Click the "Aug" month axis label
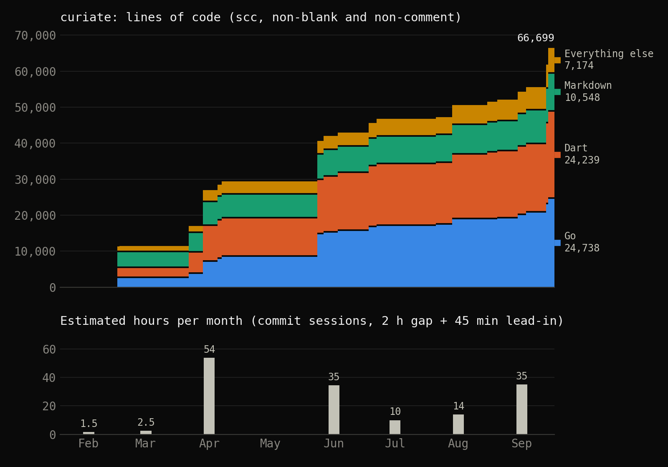668x467 pixels. pos(458,444)
